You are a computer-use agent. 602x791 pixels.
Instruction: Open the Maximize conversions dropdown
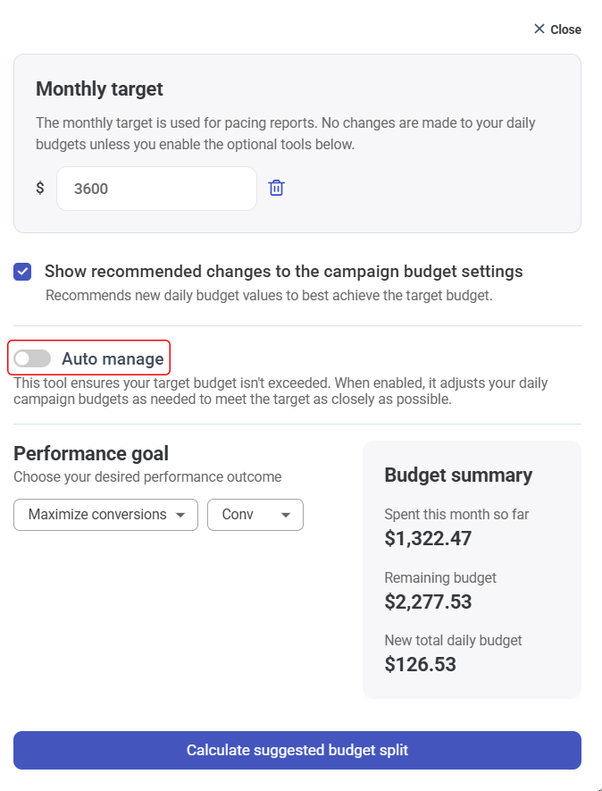(105, 515)
